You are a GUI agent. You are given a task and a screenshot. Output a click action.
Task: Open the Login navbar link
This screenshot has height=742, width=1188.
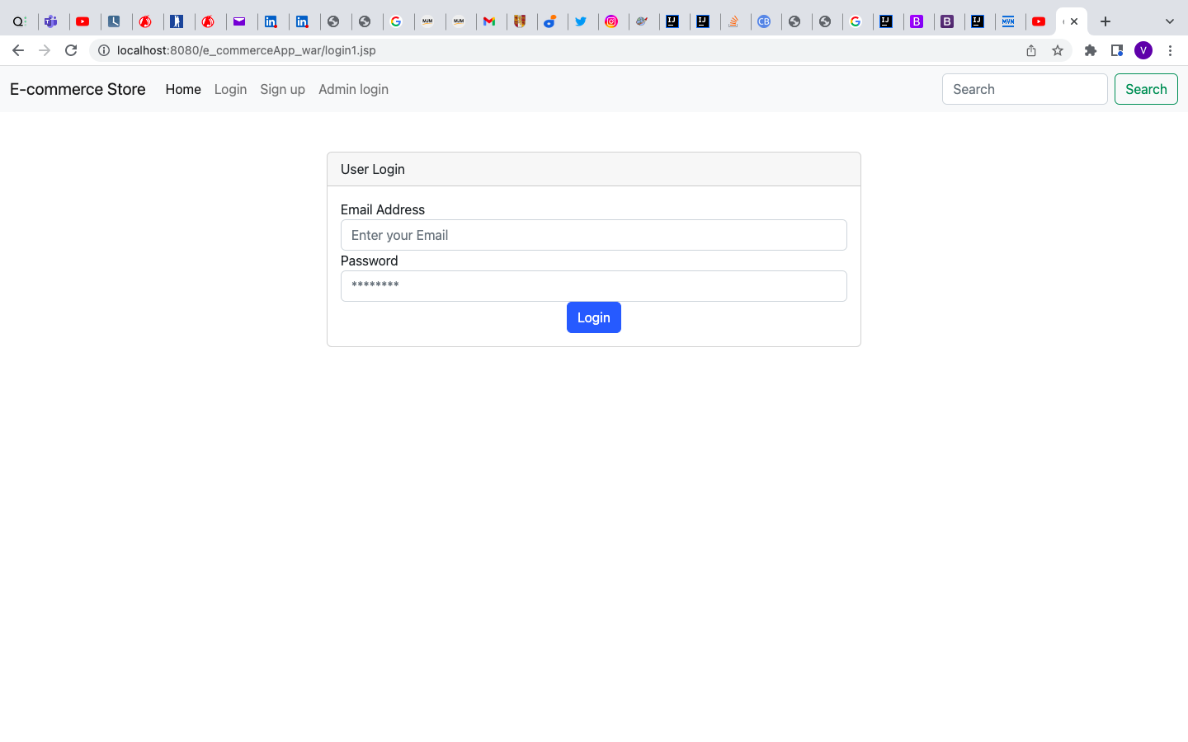point(230,89)
